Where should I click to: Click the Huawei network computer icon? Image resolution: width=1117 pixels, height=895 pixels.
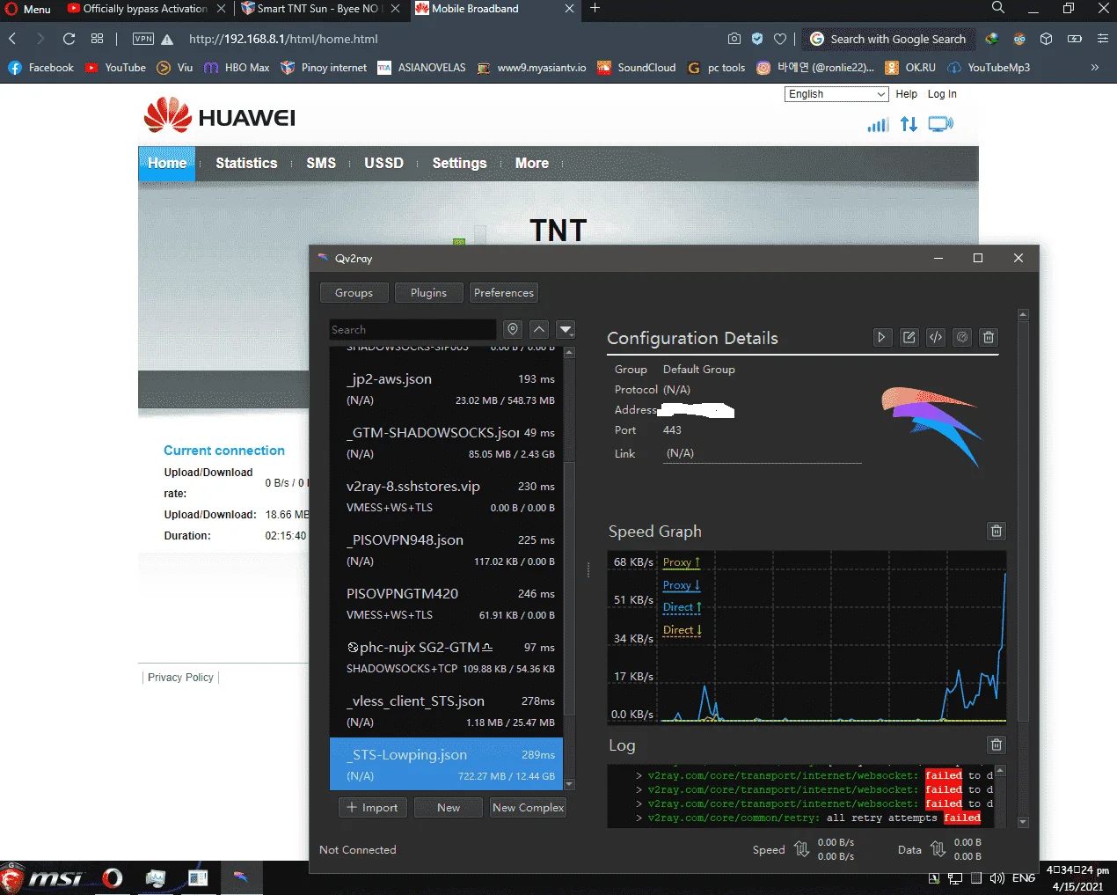[x=940, y=124]
